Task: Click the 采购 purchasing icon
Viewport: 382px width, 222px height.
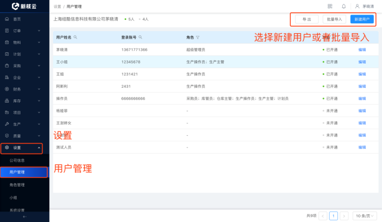Action: pos(7,66)
